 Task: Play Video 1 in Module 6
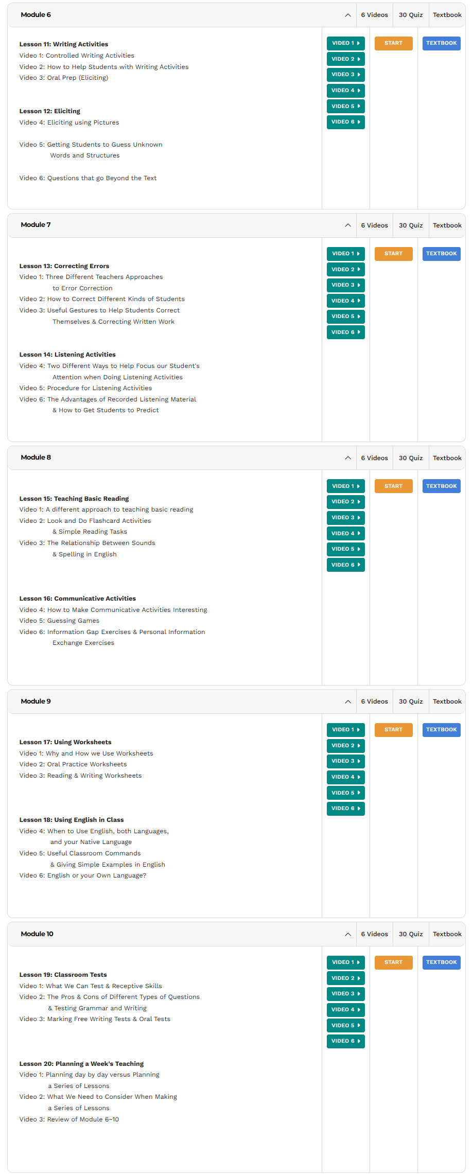click(x=345, y=43)
